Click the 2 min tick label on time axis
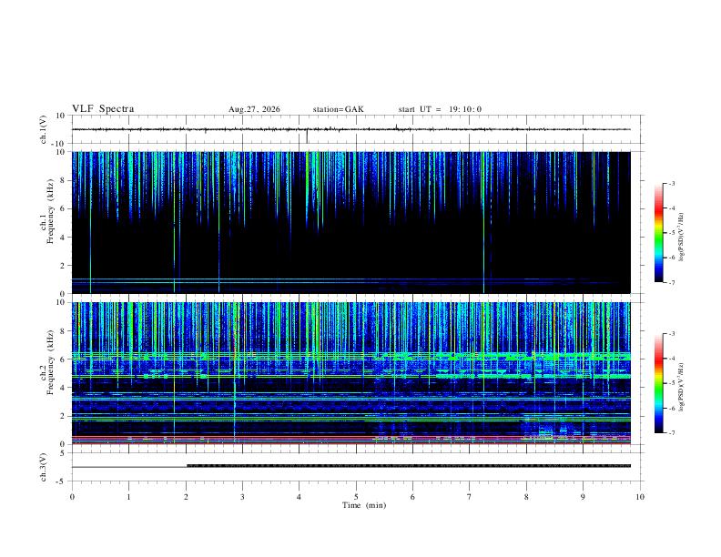This screenshot has height=557, width=721. (x=186, y=497)
